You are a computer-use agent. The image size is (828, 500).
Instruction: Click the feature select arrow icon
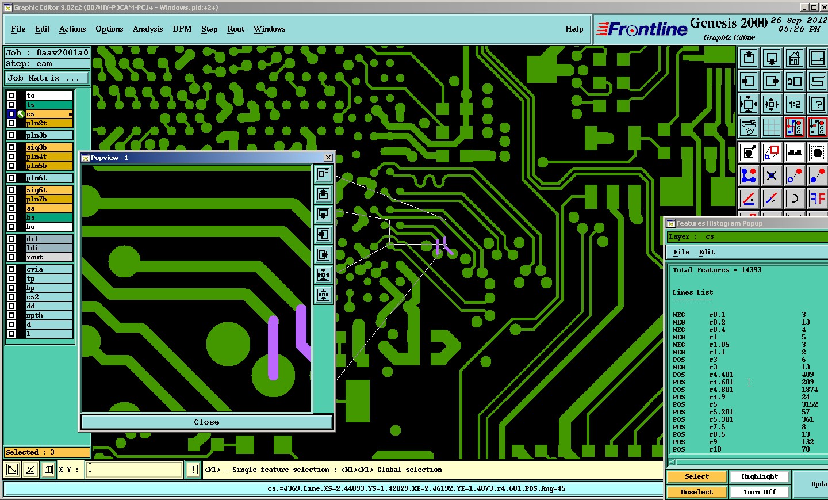pos(749,152)
